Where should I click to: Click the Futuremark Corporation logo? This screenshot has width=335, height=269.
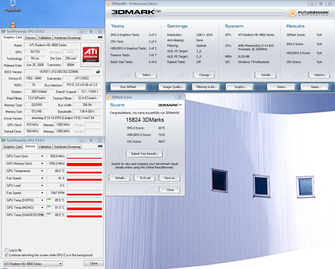309,13
